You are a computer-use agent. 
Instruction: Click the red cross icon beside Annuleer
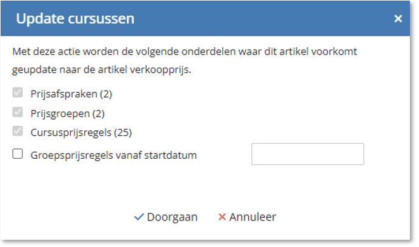(x=222, y=217)
